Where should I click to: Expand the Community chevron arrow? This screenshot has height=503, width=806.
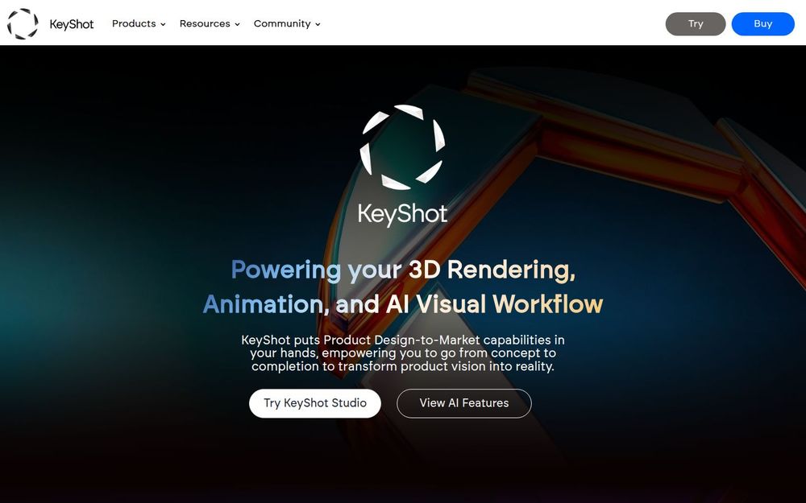[x=318, y=24]
